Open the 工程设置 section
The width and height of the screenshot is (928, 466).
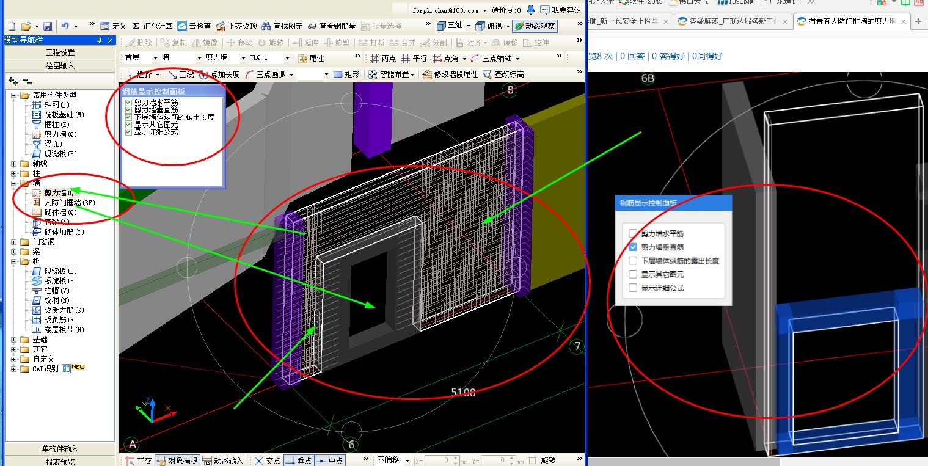(60, 53)
